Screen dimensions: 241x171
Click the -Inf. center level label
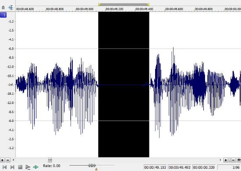pyautogui.click(x=11, y=85)
